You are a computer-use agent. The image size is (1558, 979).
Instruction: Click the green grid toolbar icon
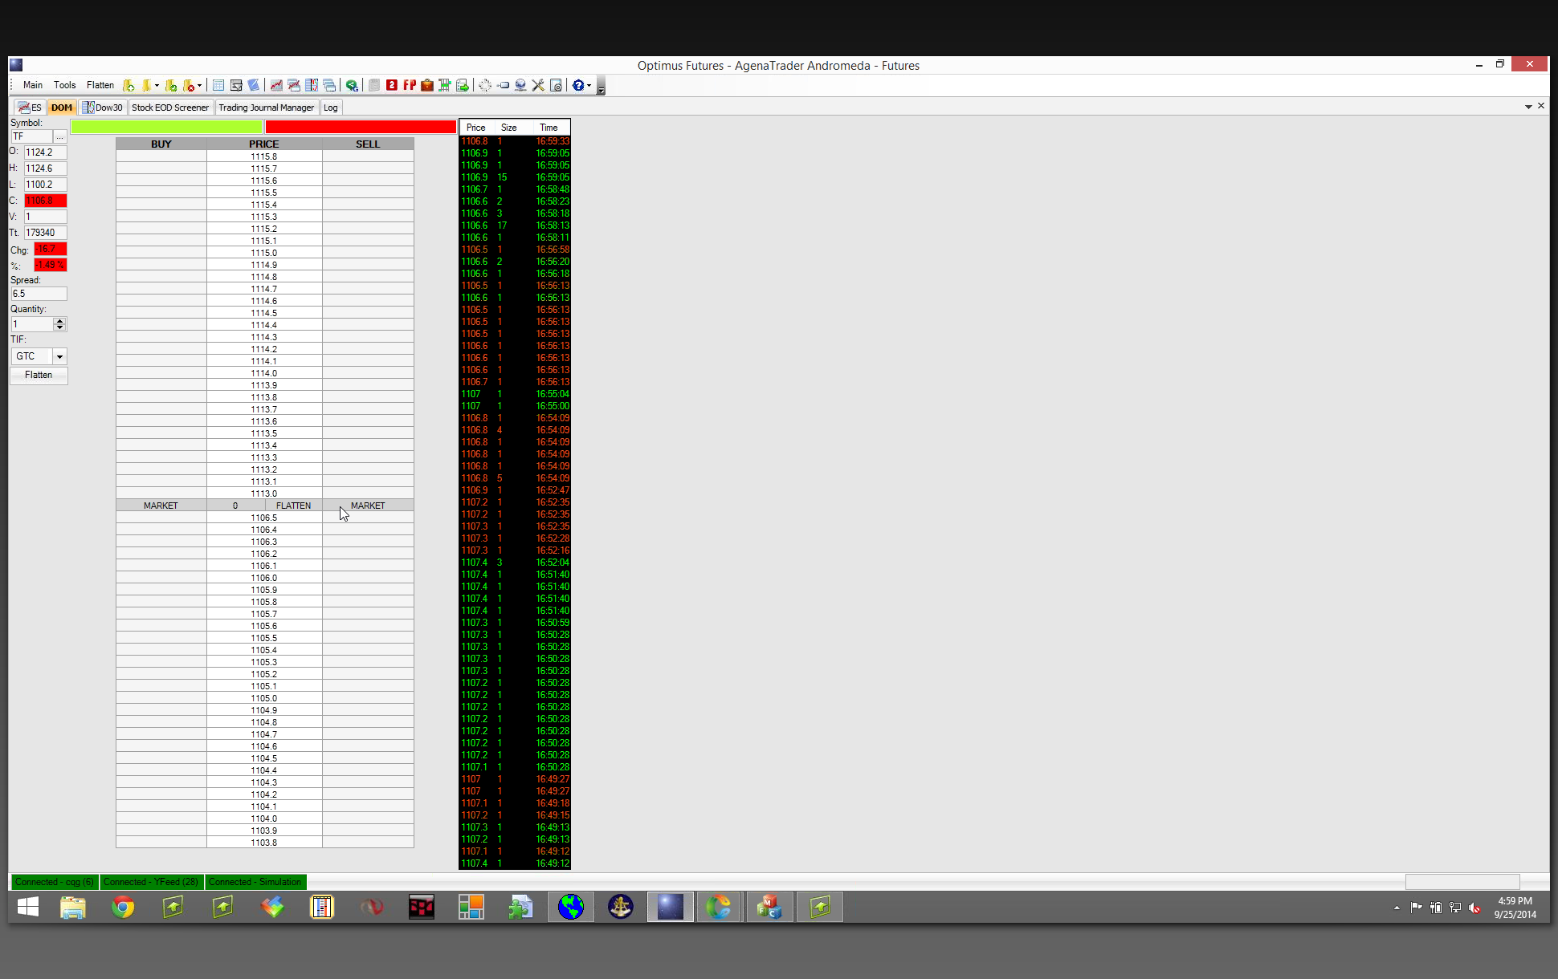[445, 85]
